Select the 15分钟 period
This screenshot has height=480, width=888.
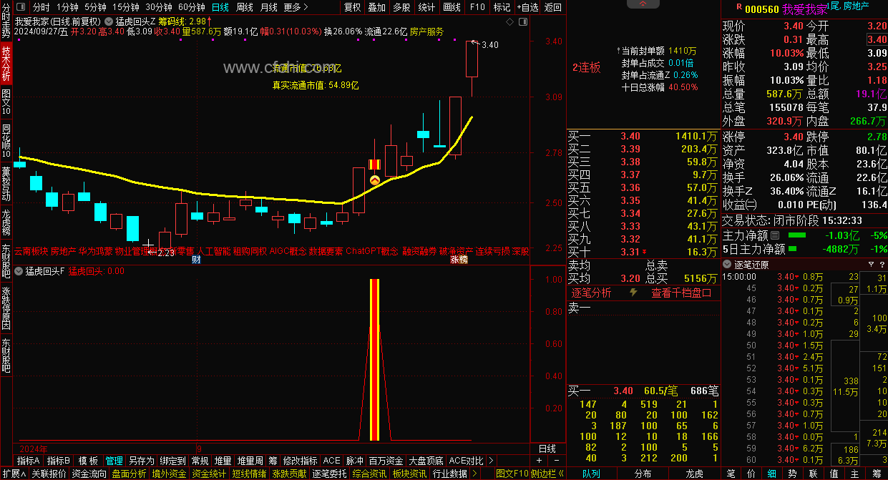click(125, 7)
